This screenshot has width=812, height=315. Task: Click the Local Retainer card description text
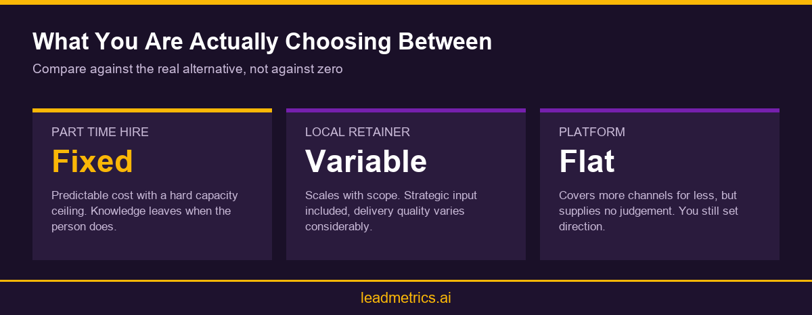pyautogui.click(x=391, y=211)
